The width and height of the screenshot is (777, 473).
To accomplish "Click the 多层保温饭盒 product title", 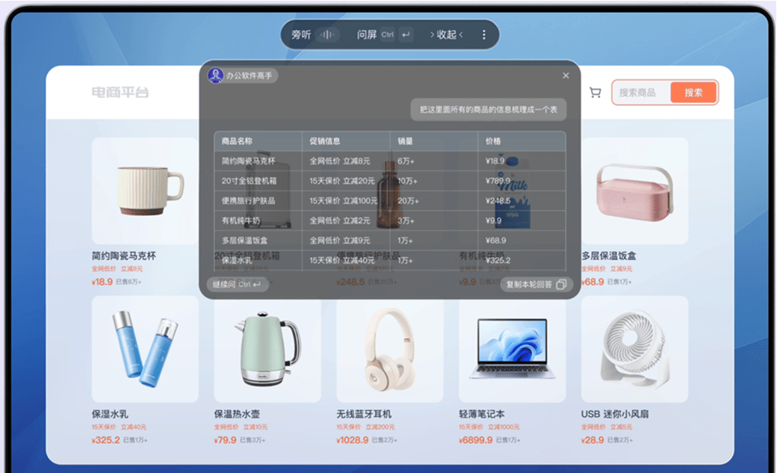I will [x=609, y=256].
